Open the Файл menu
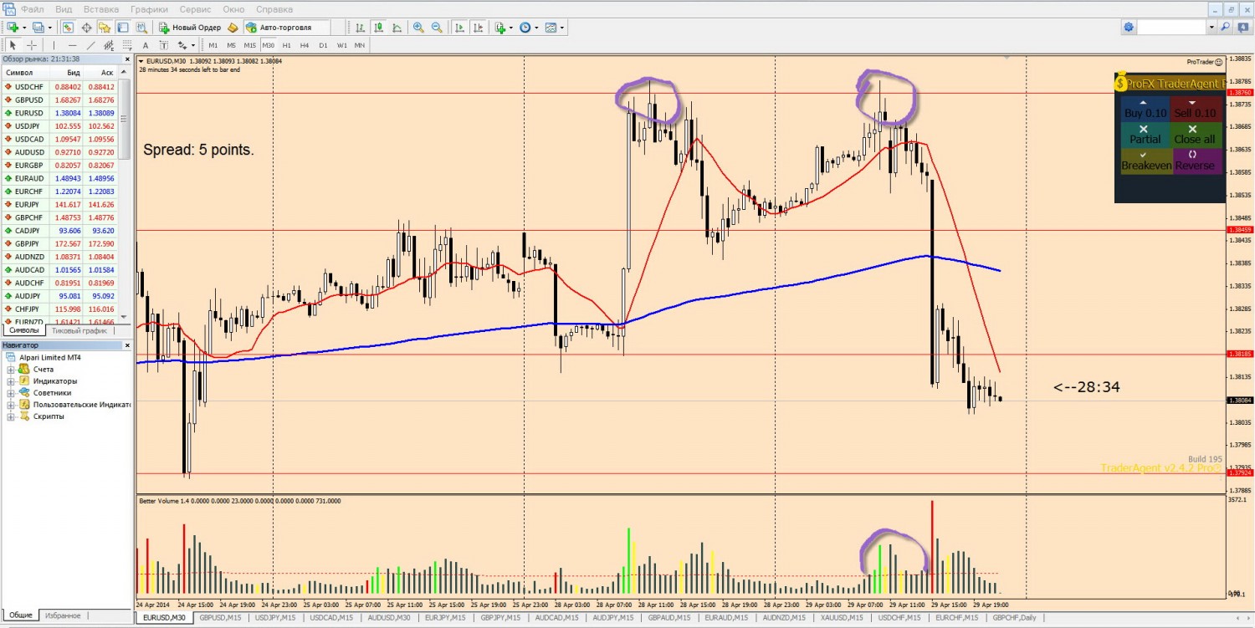The image size is (1255, 628). coord(33,9)
